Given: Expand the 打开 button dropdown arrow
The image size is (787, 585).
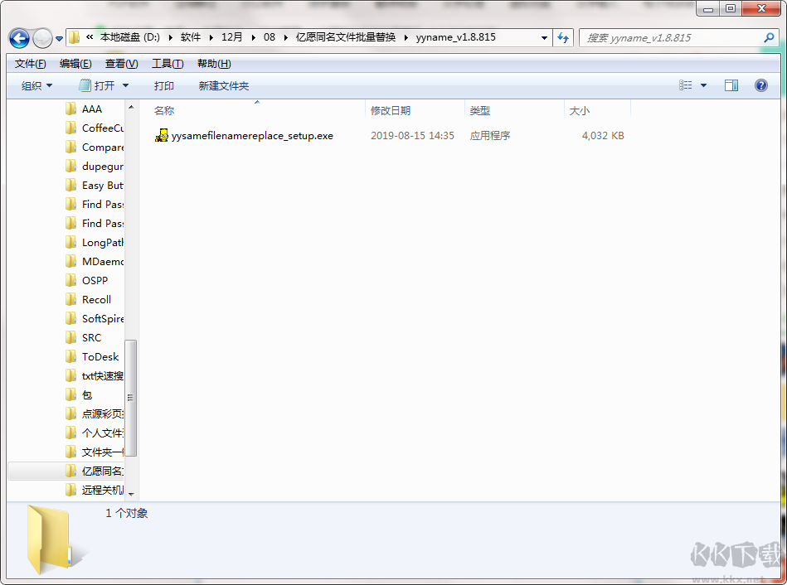Looking at the screenshot, I should tap(125, 86).
